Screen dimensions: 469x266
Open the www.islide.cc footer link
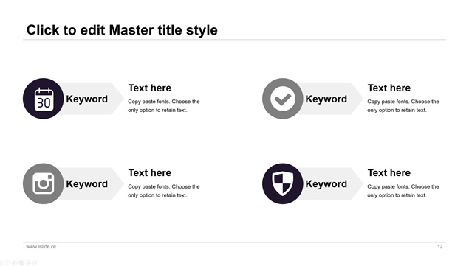(x=41, y=247)
